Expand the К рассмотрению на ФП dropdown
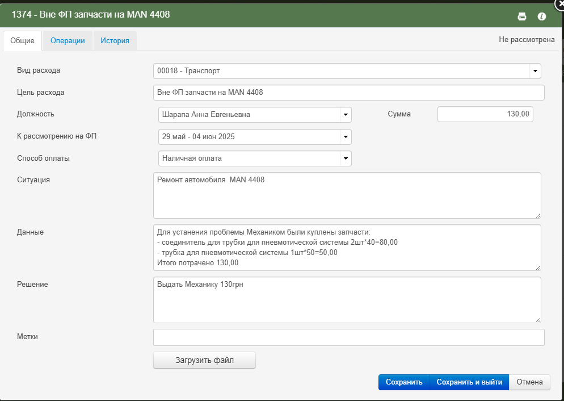The width and height of the screenshot is (564, 401). [x=255, y=137]
